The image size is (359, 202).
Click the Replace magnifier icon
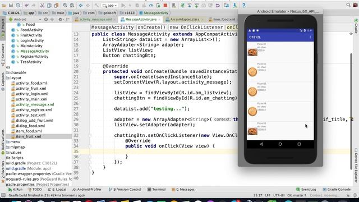point(72,5)
